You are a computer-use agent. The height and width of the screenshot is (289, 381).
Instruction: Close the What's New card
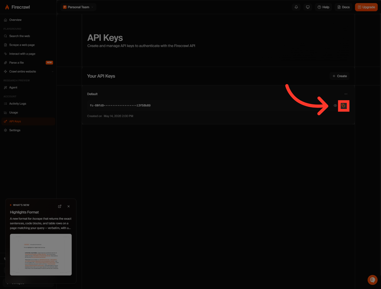(69, 206)
